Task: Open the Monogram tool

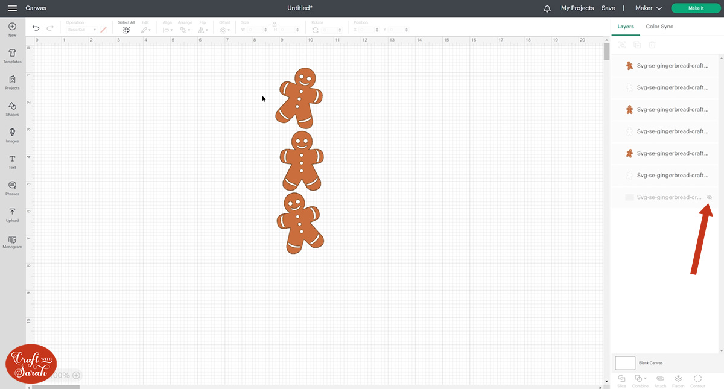Action: point(12,241)
